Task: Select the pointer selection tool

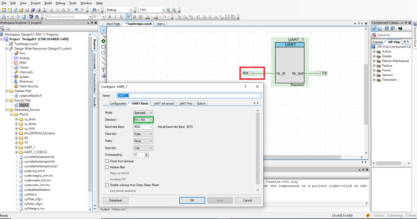Action: tap(103, 29)
